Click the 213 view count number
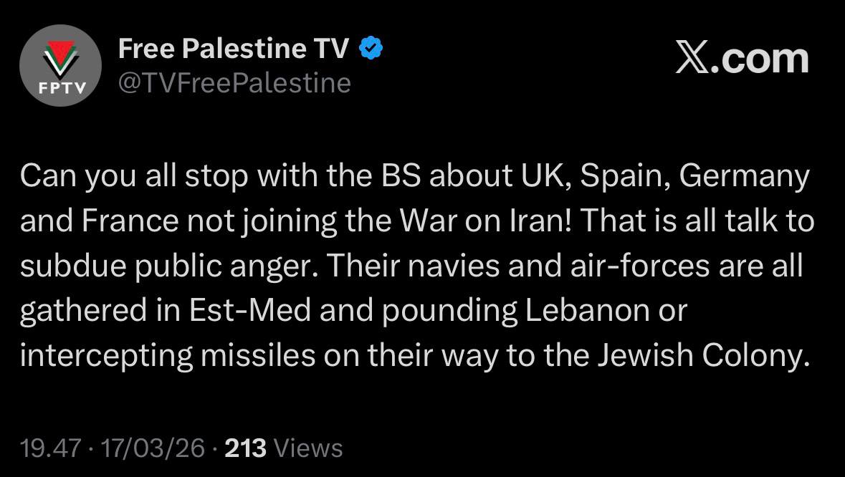This screenshot has width=845, height=477. 245,448
